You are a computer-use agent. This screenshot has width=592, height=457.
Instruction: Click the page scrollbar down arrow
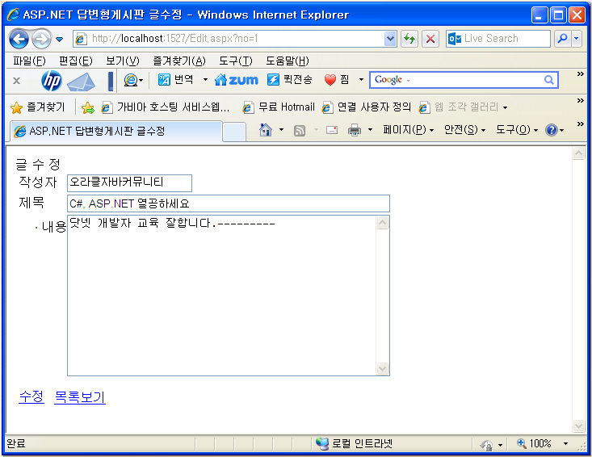578,426
